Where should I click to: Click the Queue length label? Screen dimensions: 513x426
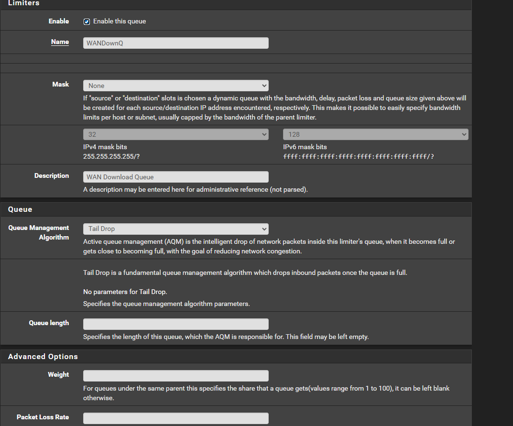pos(49,323)
